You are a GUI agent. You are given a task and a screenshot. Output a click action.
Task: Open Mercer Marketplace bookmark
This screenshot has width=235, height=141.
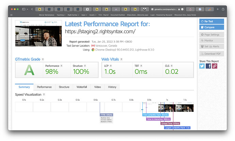click(x=46, y=15)
